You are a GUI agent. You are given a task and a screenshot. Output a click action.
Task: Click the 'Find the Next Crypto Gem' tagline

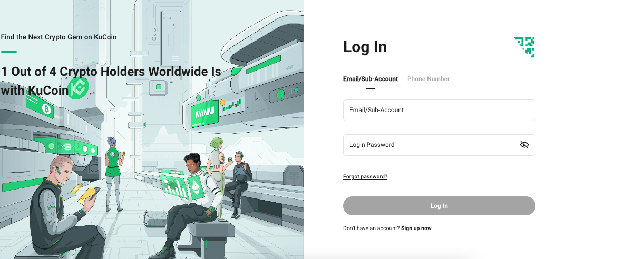[59, 37]
